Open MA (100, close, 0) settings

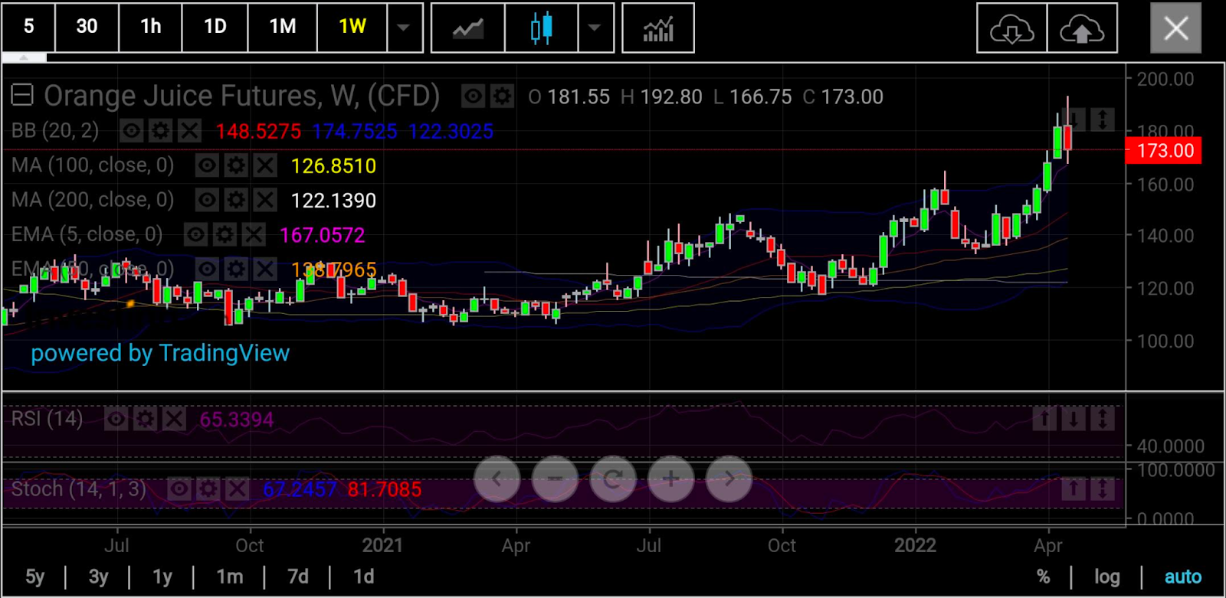click(236, 165)
